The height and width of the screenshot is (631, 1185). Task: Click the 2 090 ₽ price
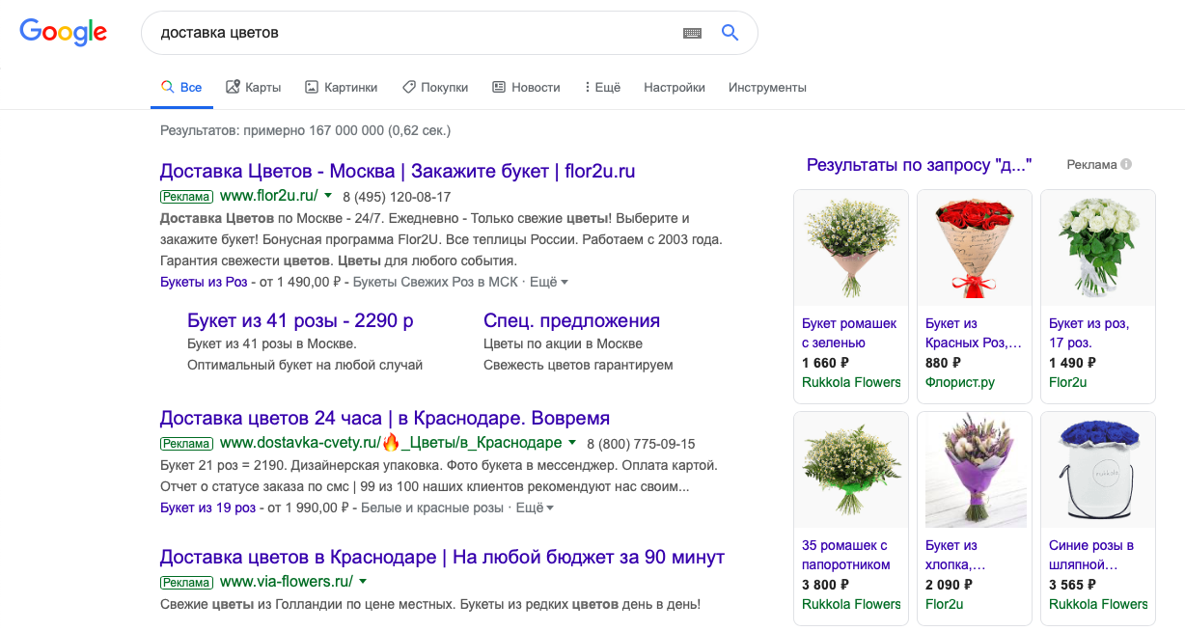tap(950, 585)
